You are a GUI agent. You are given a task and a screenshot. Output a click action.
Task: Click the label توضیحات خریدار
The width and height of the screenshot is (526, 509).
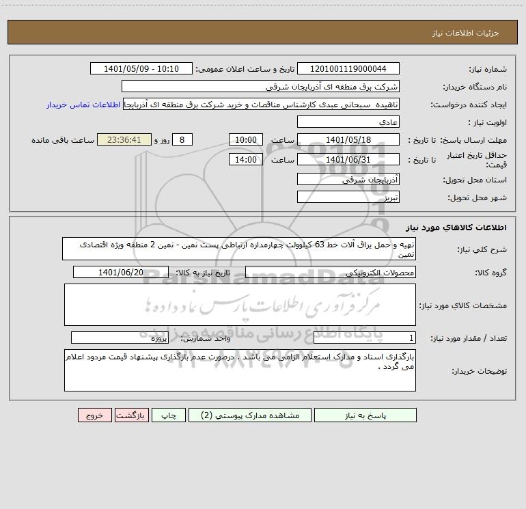pos(479,371)
